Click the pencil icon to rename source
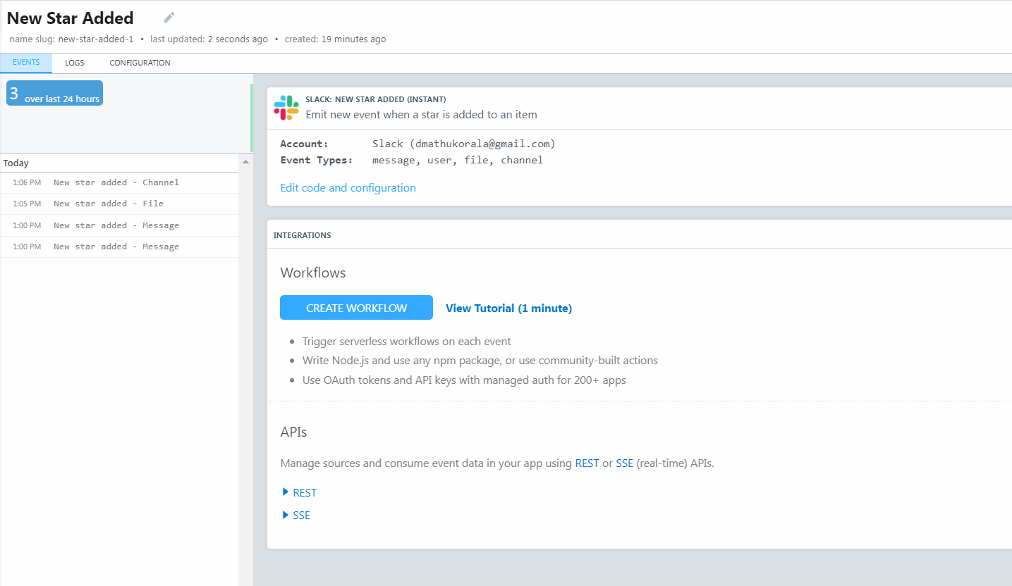Viewport: 1012px width, 586px height. click(x=169, y=18)
